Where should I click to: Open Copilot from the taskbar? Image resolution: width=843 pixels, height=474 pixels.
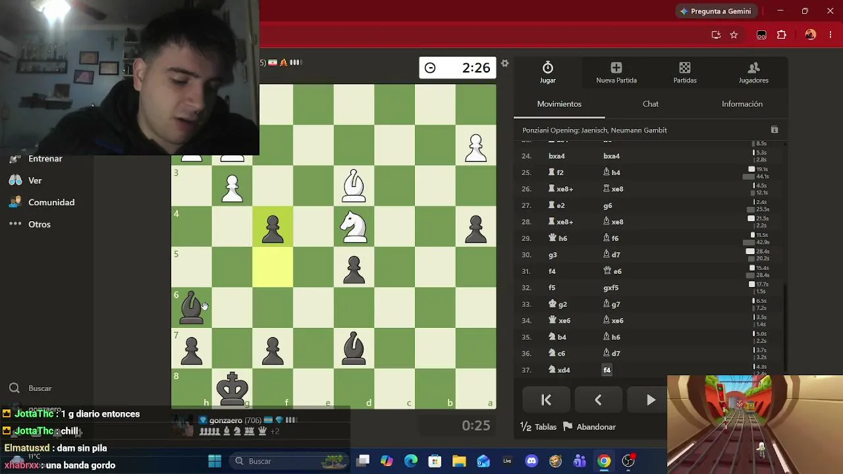[387, 461]
